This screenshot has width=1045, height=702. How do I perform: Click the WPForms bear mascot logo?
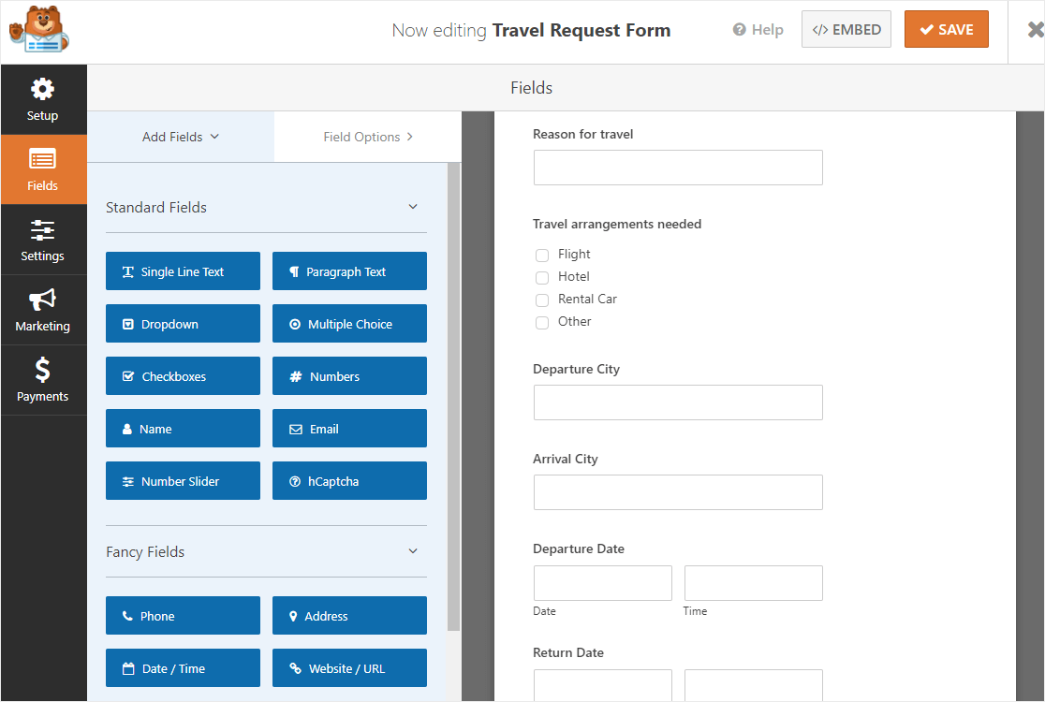click(38, 29)
